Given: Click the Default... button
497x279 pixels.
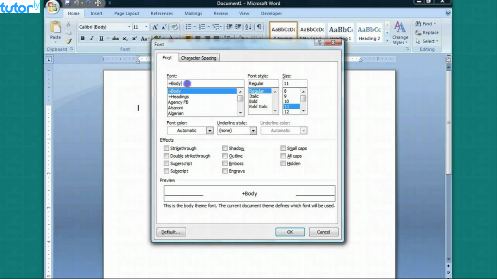Looking at the screenshot, I should tap(171, 232).
